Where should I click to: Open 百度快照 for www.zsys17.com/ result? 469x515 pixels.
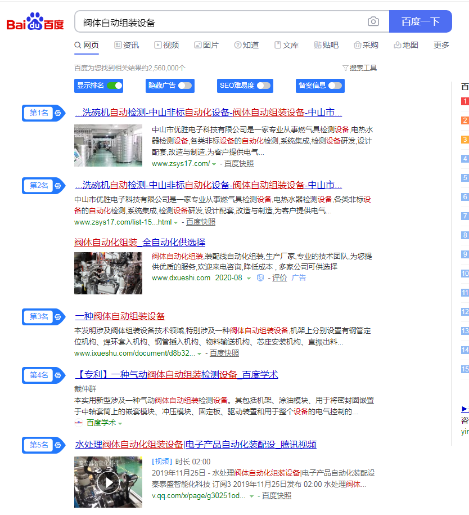tap(239, 164)
